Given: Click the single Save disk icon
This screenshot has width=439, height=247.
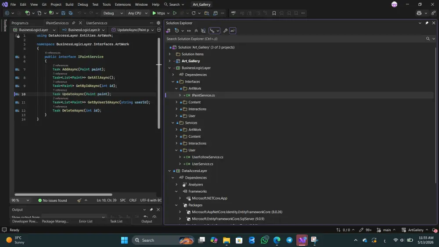Looking at the screenshot, I should (63, 13).
